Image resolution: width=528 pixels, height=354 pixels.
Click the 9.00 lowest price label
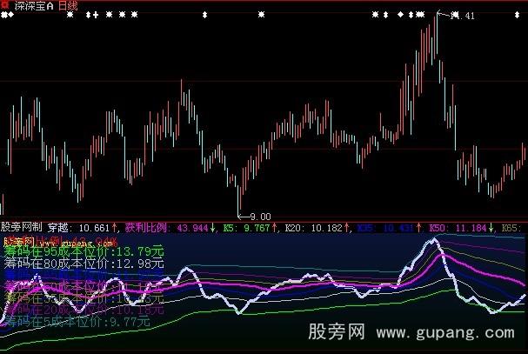pos(261,217)
